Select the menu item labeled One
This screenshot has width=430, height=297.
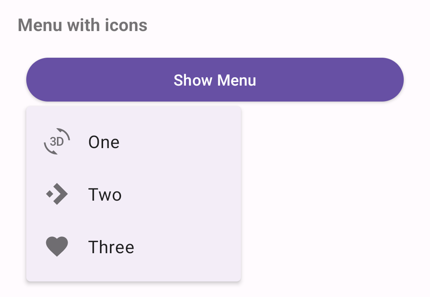(104, 141)
